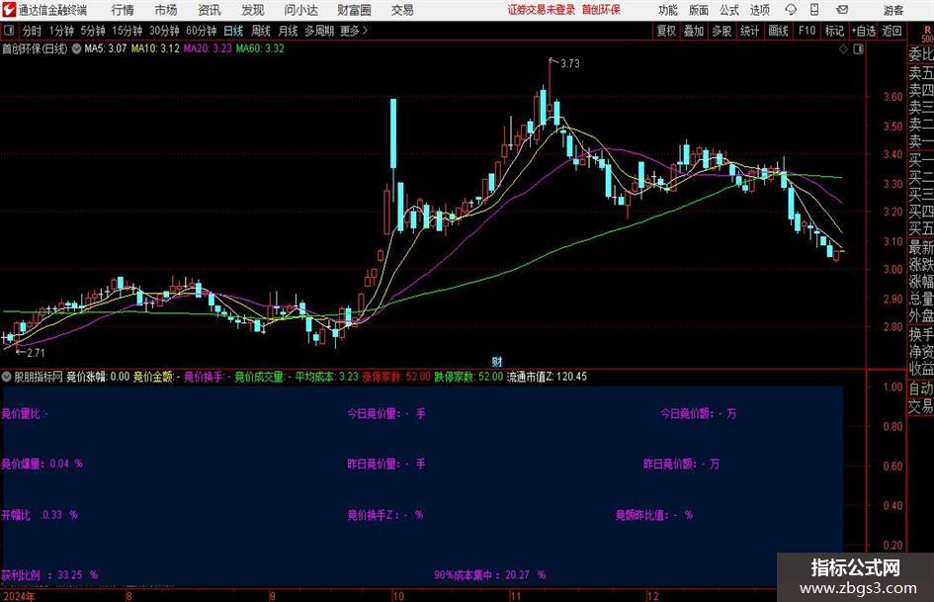Open the 财富圈 menu

coord(354,10)
